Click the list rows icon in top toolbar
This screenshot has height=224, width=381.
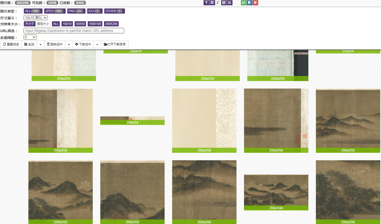[x=212, y=3]
